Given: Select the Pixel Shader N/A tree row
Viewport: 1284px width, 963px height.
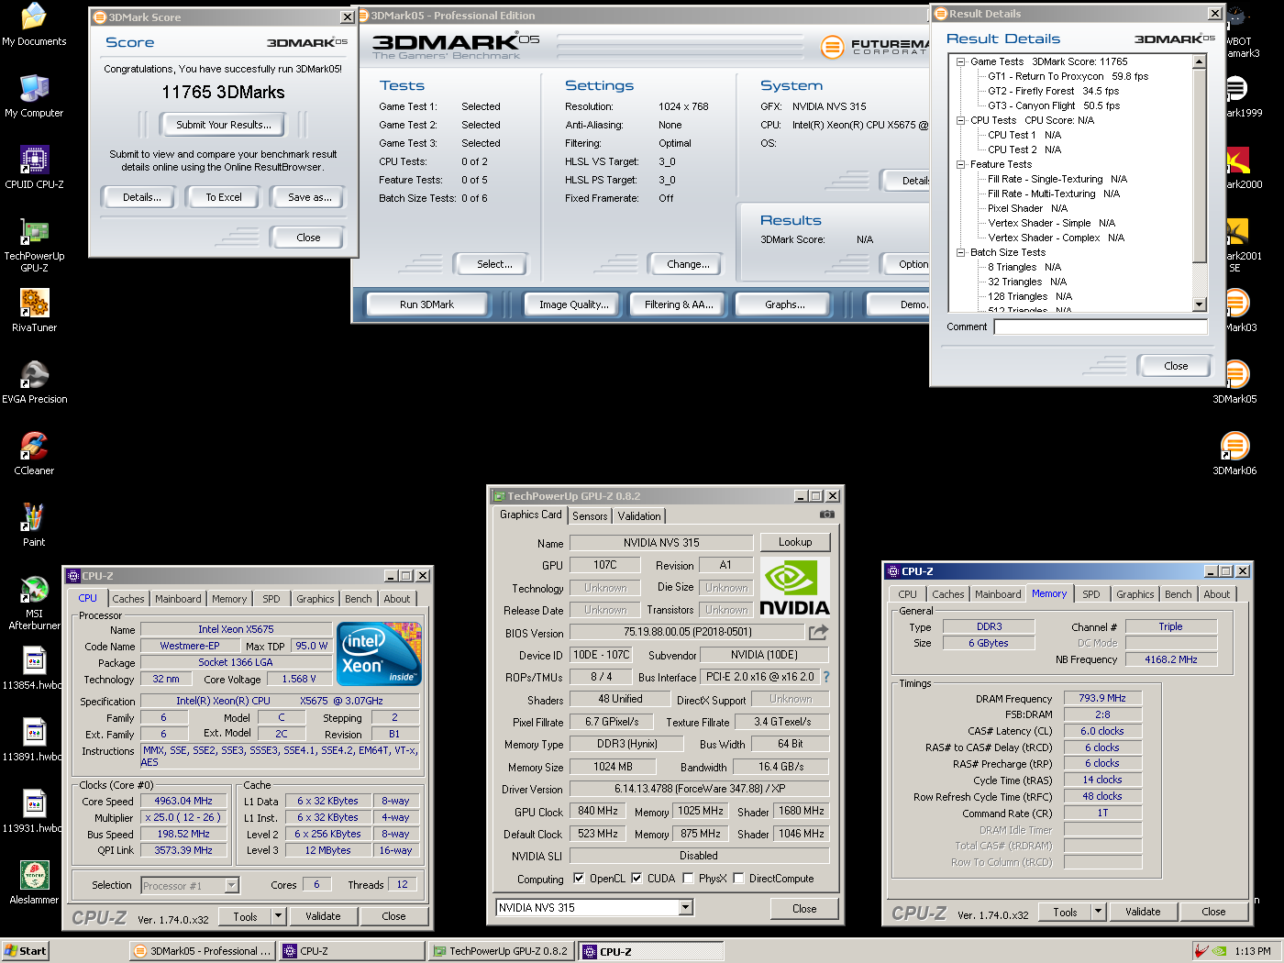Looking at the screenshot, I should pyautogui.click(x=1027, y=208).
